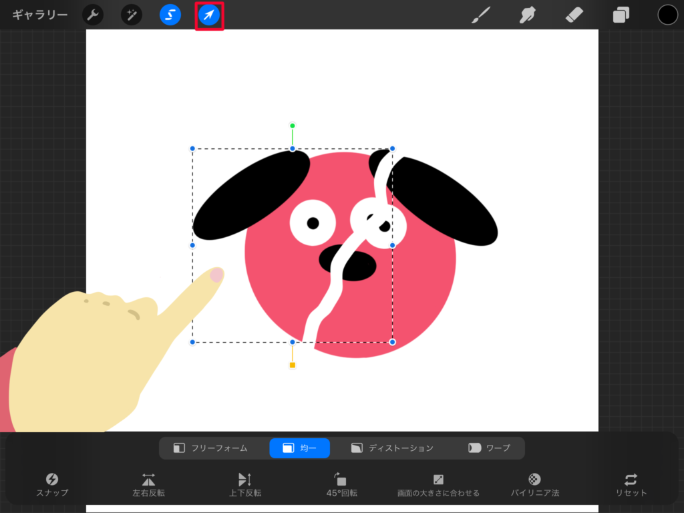The width and height of the screenshot is (684, 513).
Task: Click the yellow square bottom handle
Action: point(293,365)
